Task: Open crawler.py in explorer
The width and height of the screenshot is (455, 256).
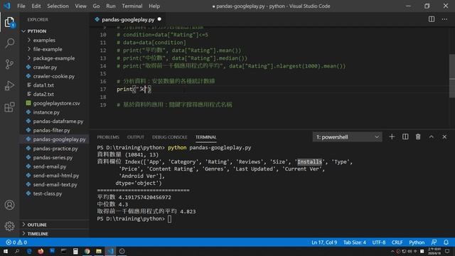Action: (x=45, y=67)
